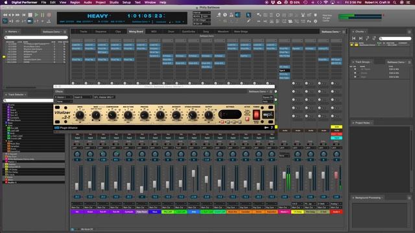Select the red Audio-1 channel name label
This screenshot has width=415, height=233.
(x=337, y=212)
